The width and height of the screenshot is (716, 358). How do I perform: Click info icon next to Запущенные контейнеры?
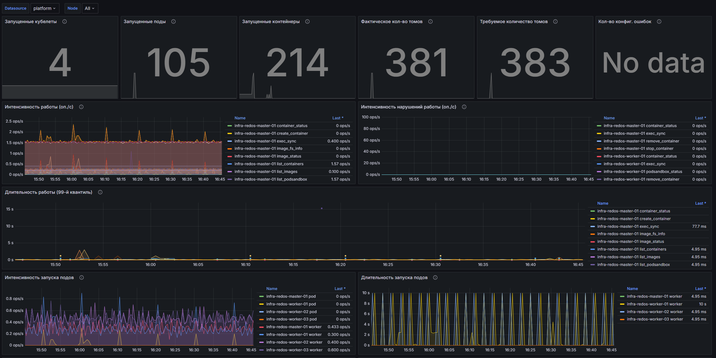(x=307, y=21)
